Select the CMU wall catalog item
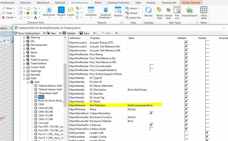Image resolution: width=228 pixels, height=141 pixels. (41, 104)
